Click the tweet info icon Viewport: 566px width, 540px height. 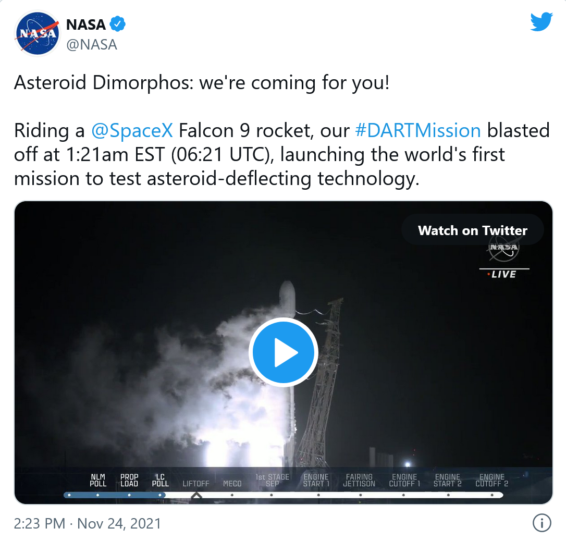542,522
